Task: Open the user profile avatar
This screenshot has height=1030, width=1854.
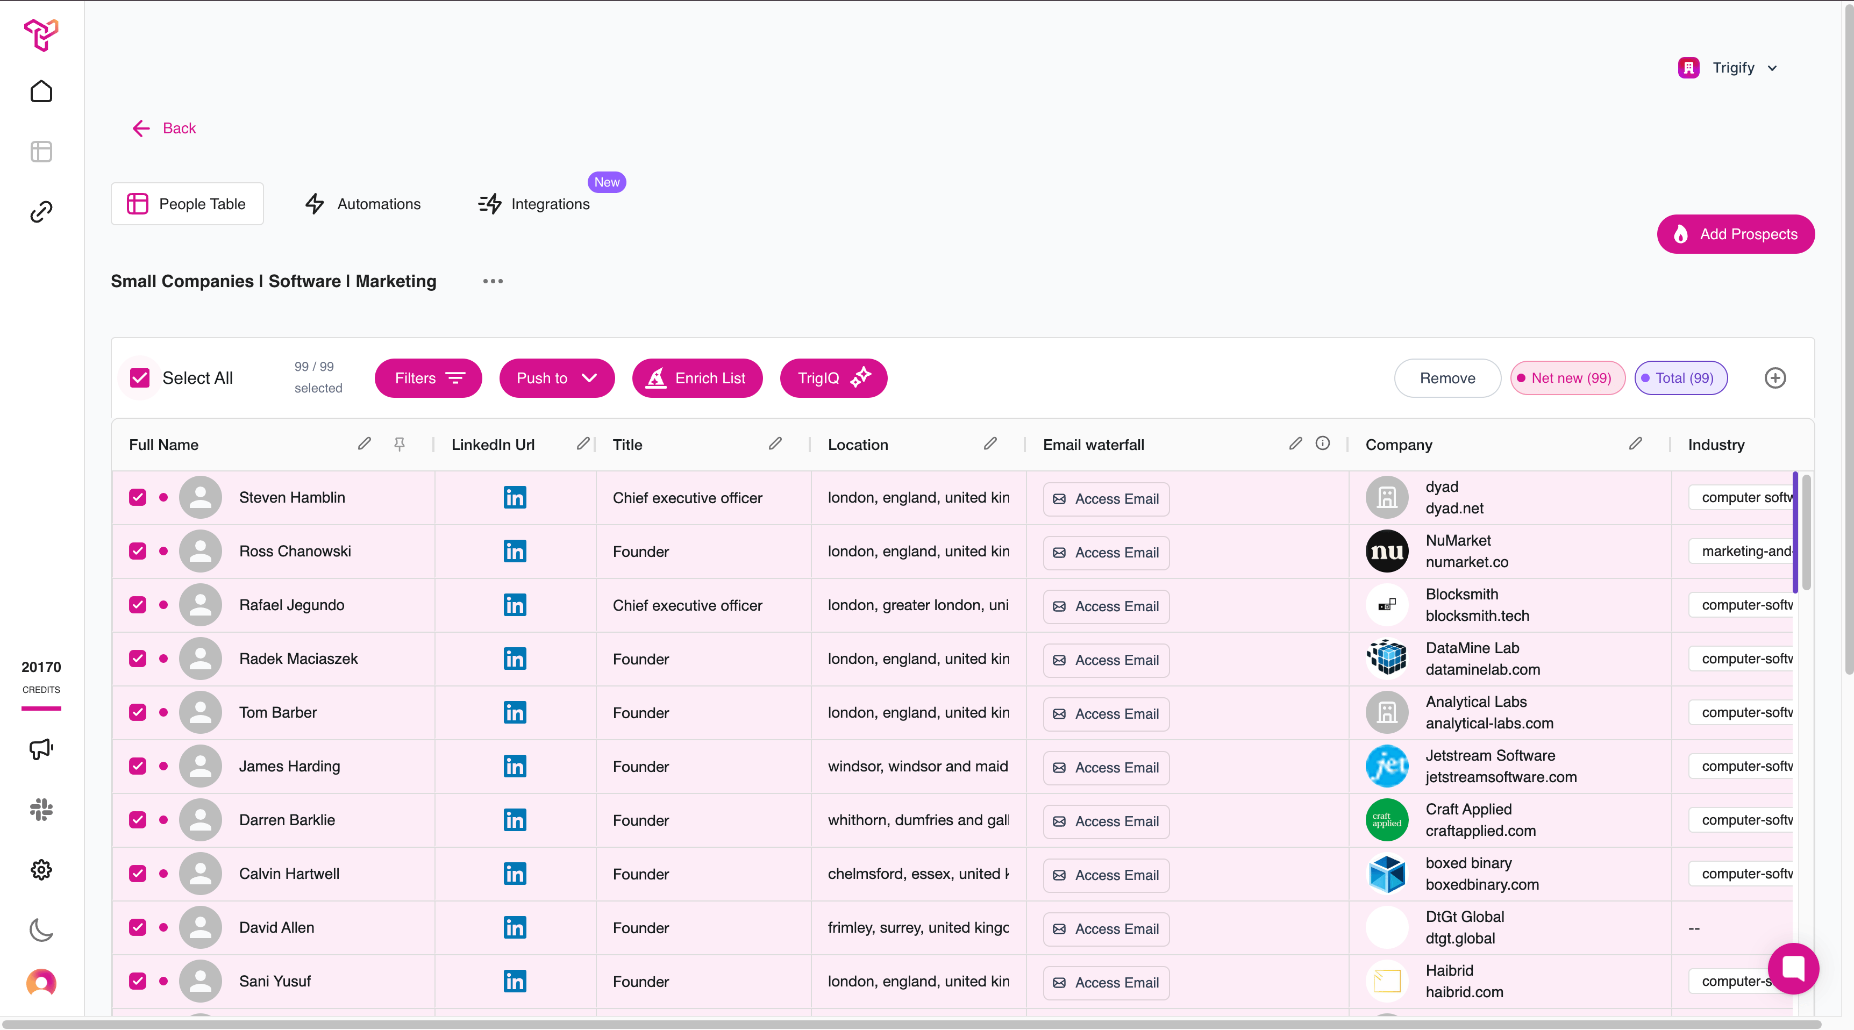Action: (41, 983)
